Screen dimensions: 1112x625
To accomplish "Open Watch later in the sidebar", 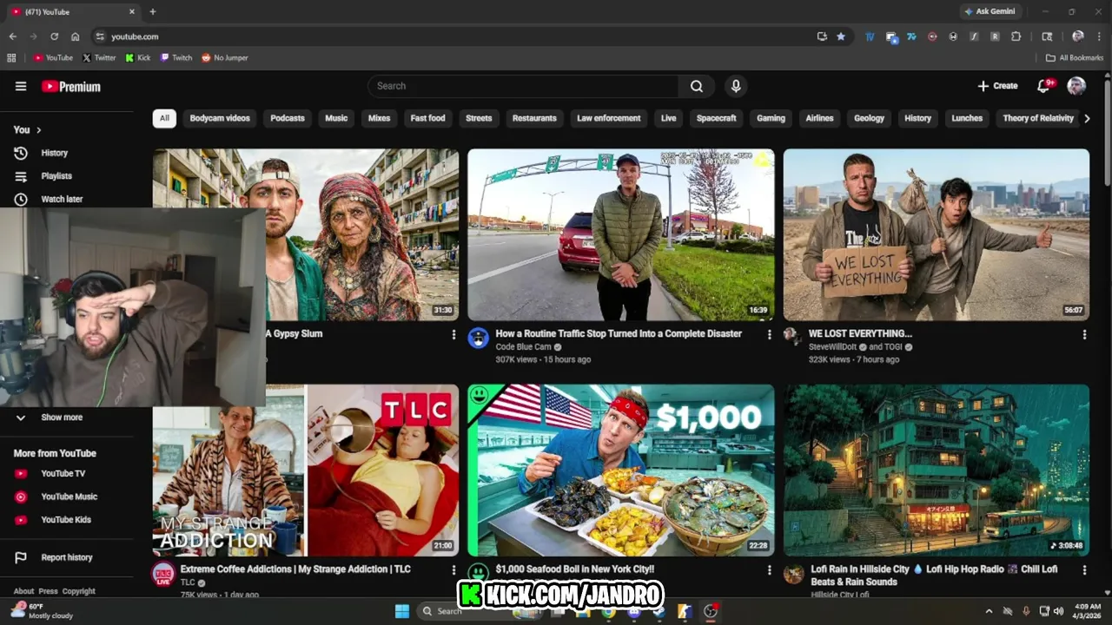I will tap(62, 200).
